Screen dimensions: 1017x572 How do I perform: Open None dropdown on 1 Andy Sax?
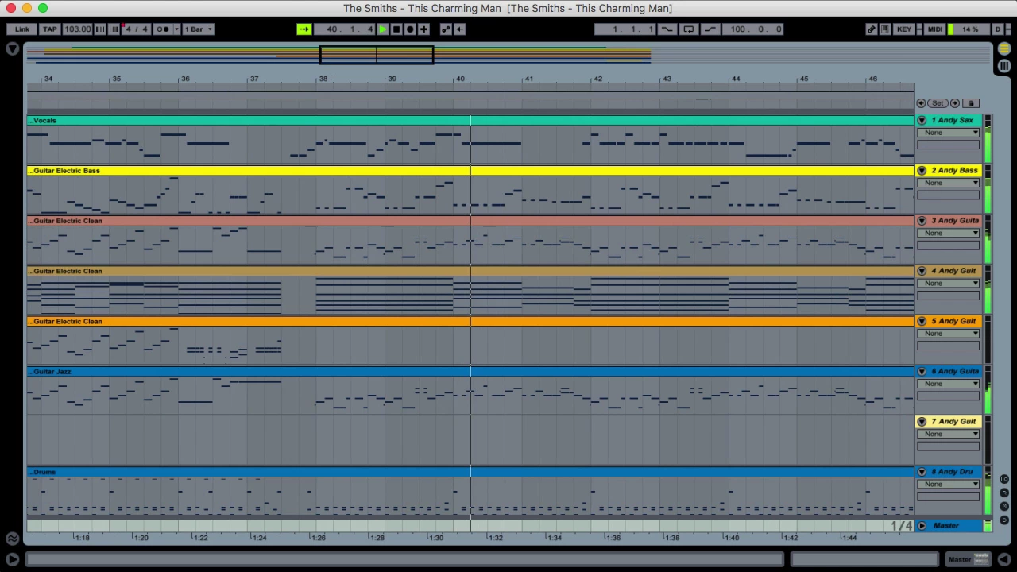tap(948, 133)
